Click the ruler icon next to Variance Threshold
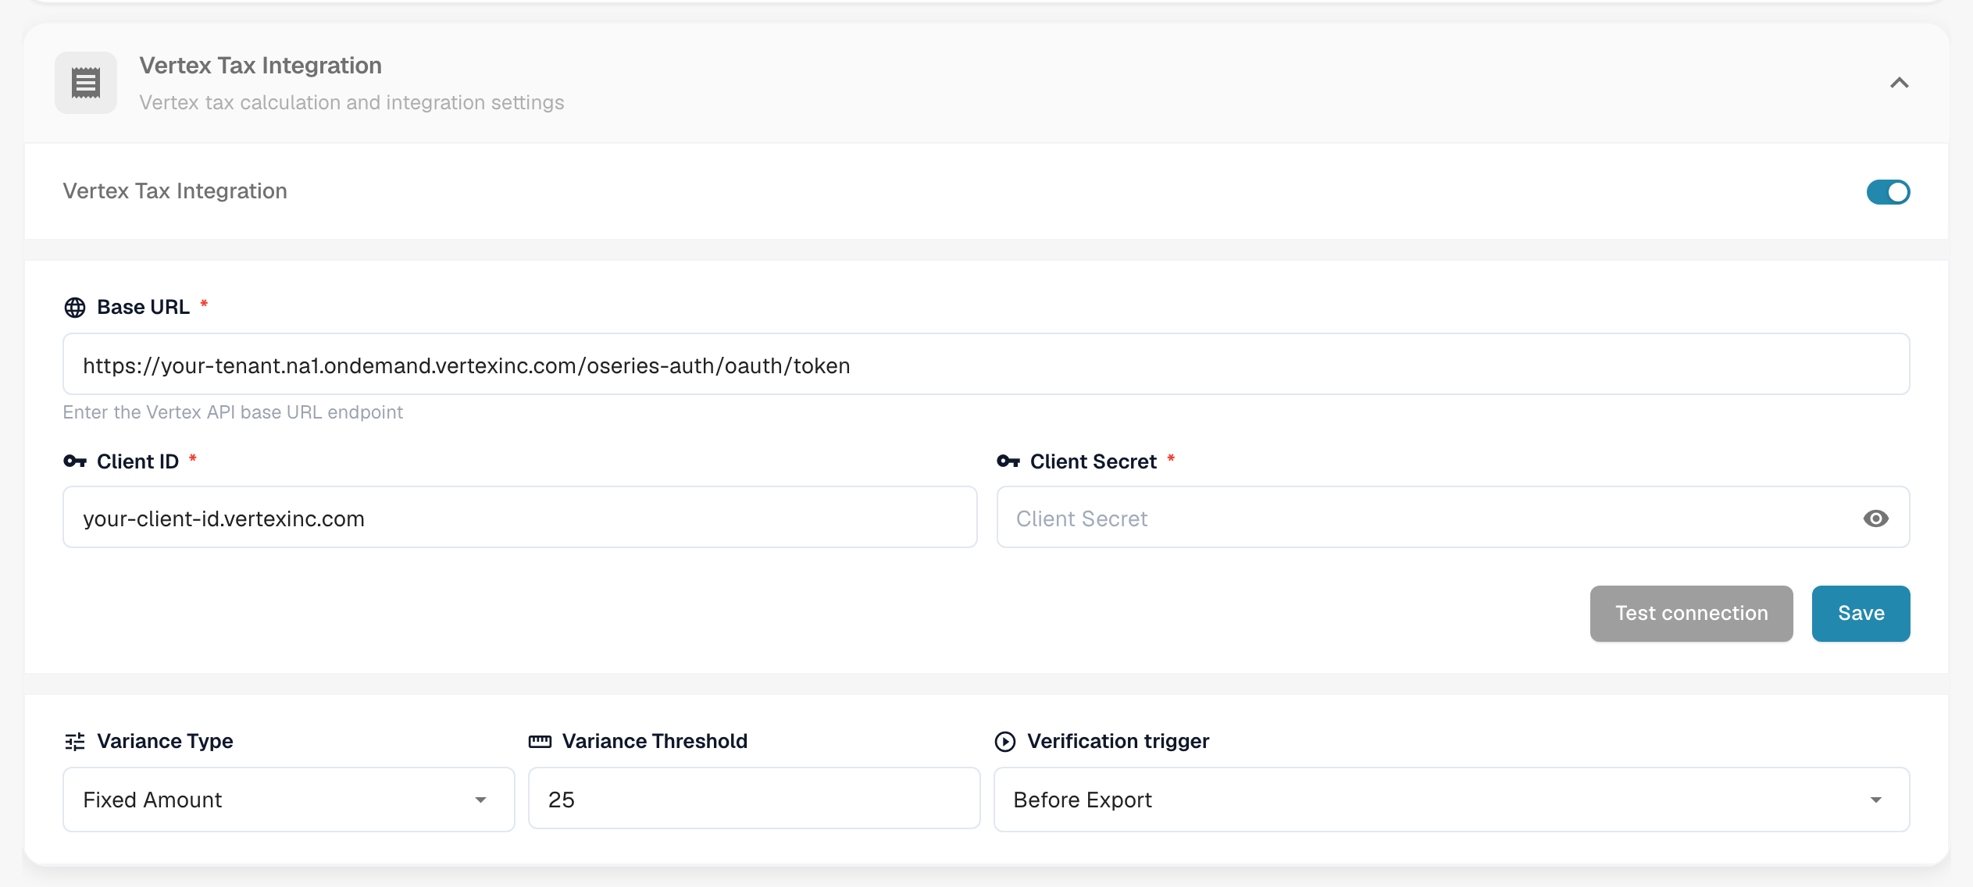The width and height of the screenshot is (1973, 887). click(540, 741)
